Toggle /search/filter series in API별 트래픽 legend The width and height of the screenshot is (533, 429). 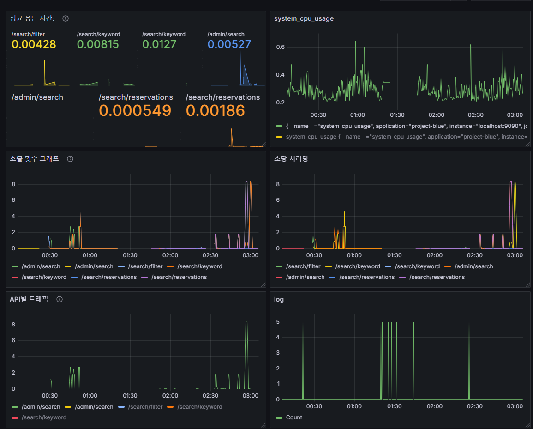pos(140,407)
